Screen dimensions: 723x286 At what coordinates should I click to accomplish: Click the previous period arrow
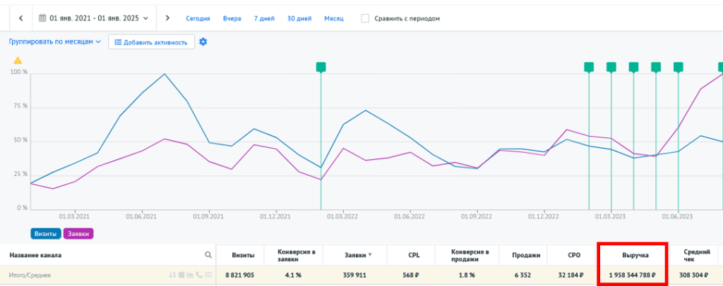tap(20, 18)
